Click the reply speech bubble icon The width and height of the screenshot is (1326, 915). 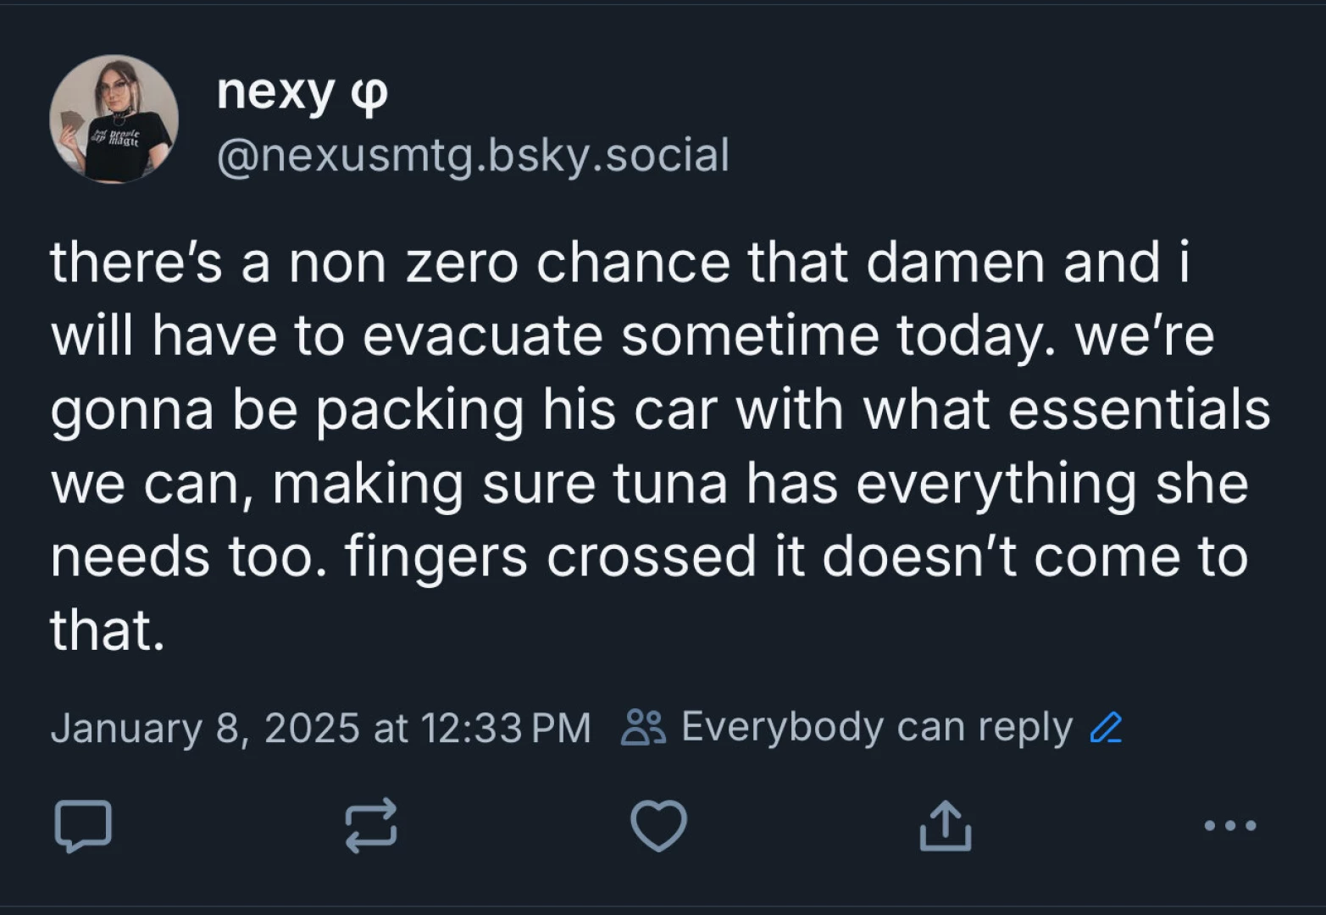tap(83, 824)
